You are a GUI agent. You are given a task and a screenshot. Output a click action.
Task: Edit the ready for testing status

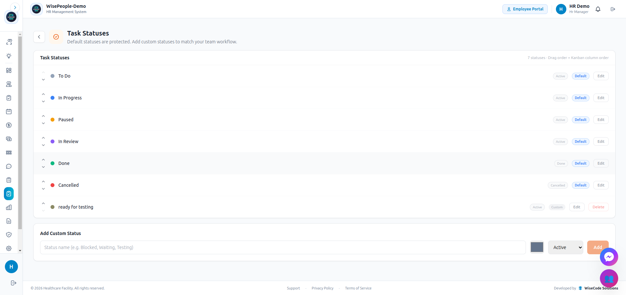pos(577,207)
